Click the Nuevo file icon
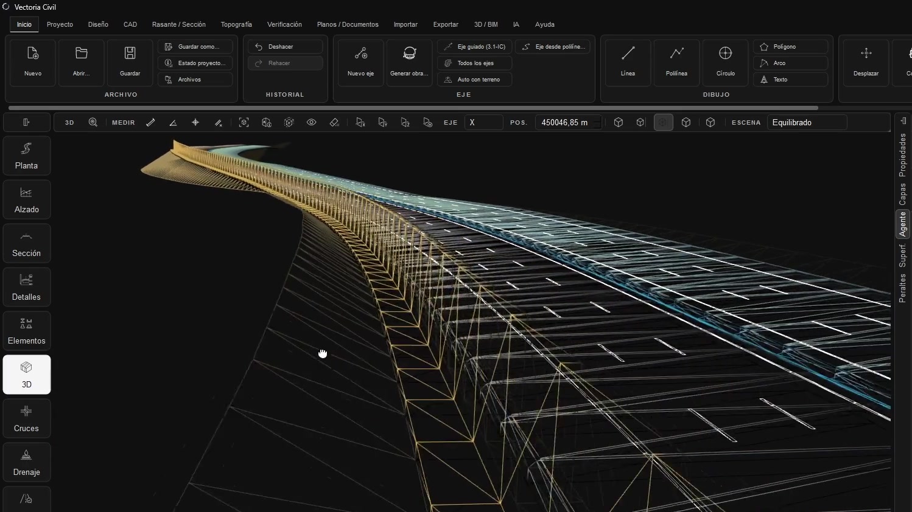This screenshot has height=512, width=912. coord(33,62)
